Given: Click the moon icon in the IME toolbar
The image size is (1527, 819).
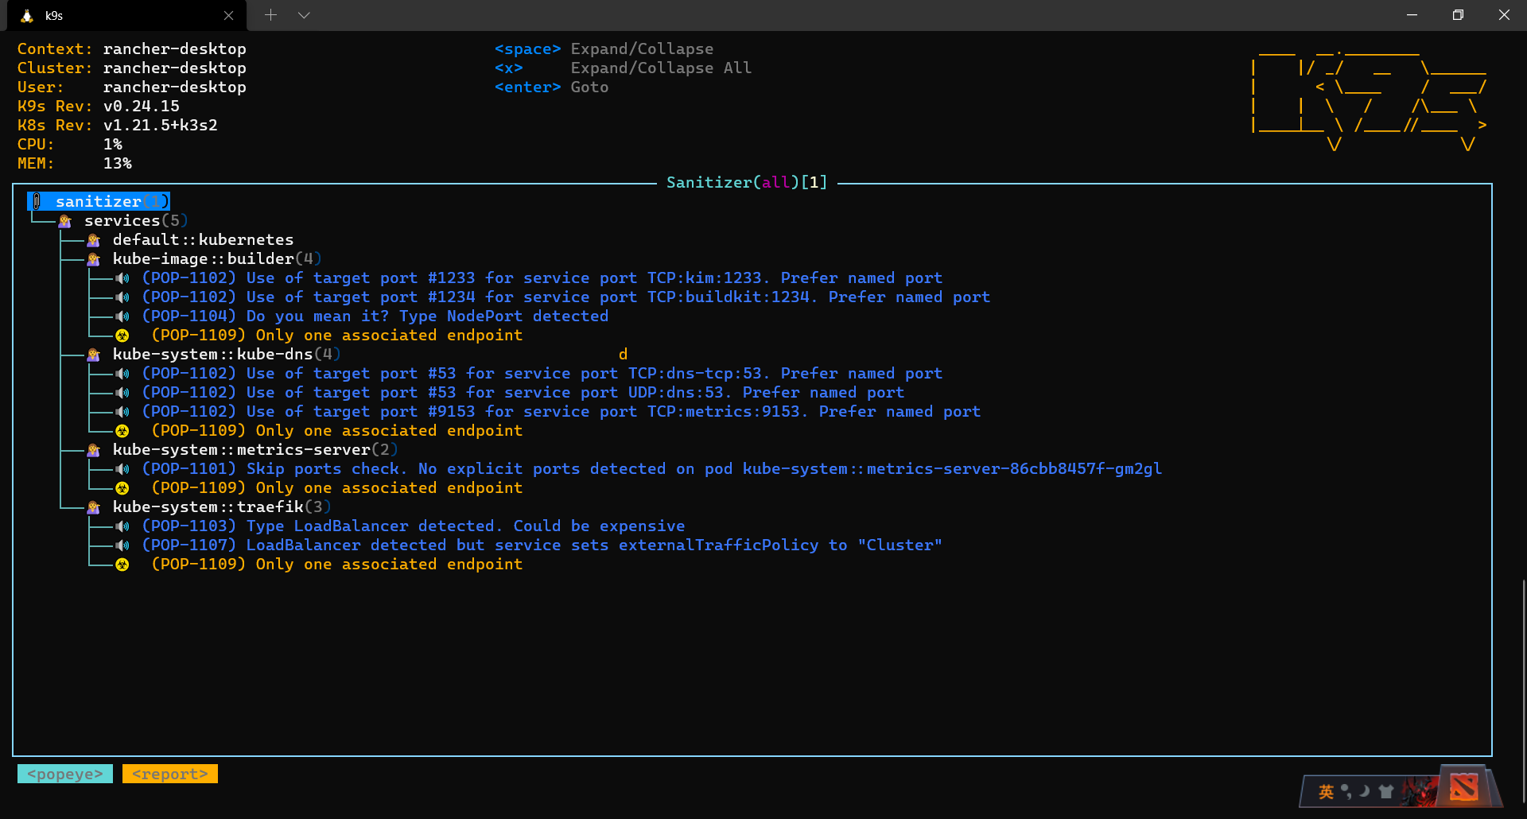Looking at the screenshot, I should point(1365,791).
